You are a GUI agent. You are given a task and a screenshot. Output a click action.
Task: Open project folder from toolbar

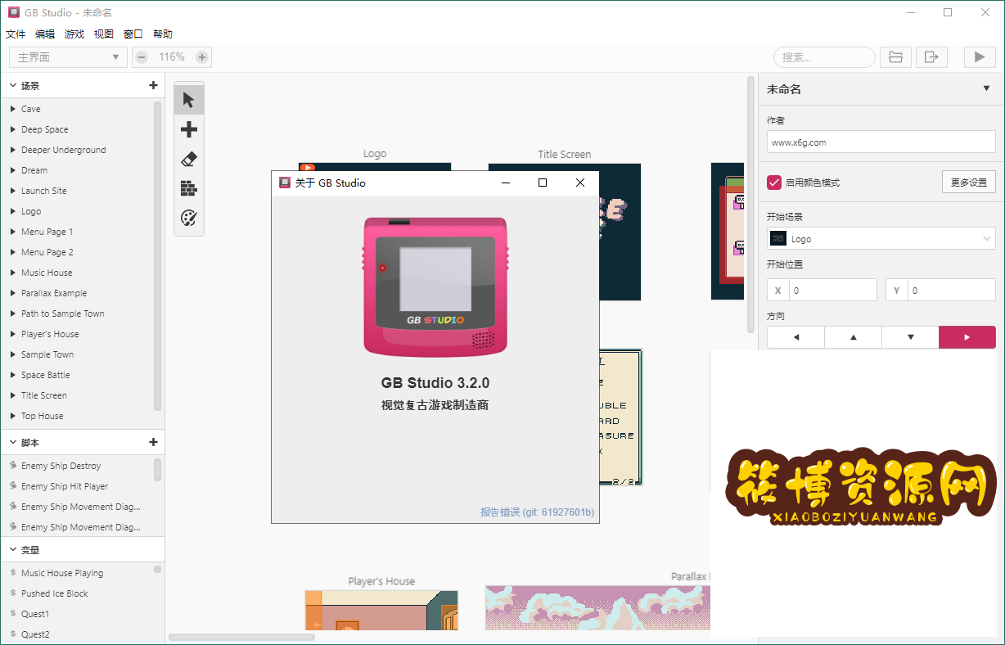point(896,57)
